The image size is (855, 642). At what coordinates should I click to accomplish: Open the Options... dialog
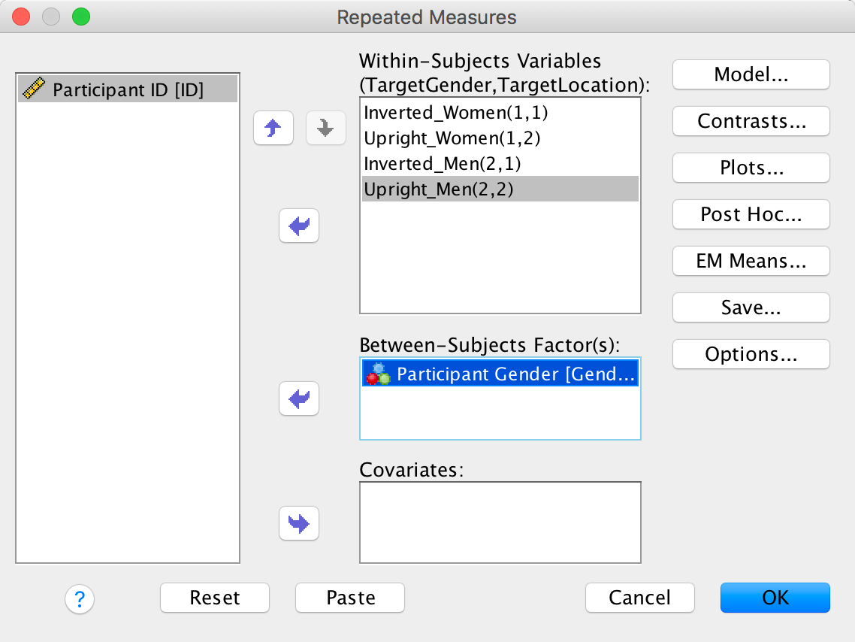(751, 354)
